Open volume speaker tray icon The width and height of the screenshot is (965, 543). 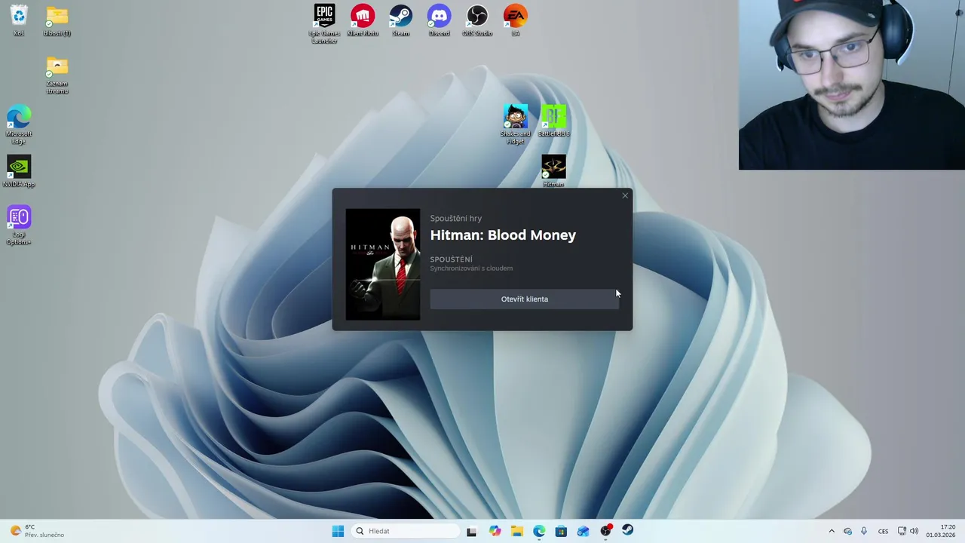(914, 531)
